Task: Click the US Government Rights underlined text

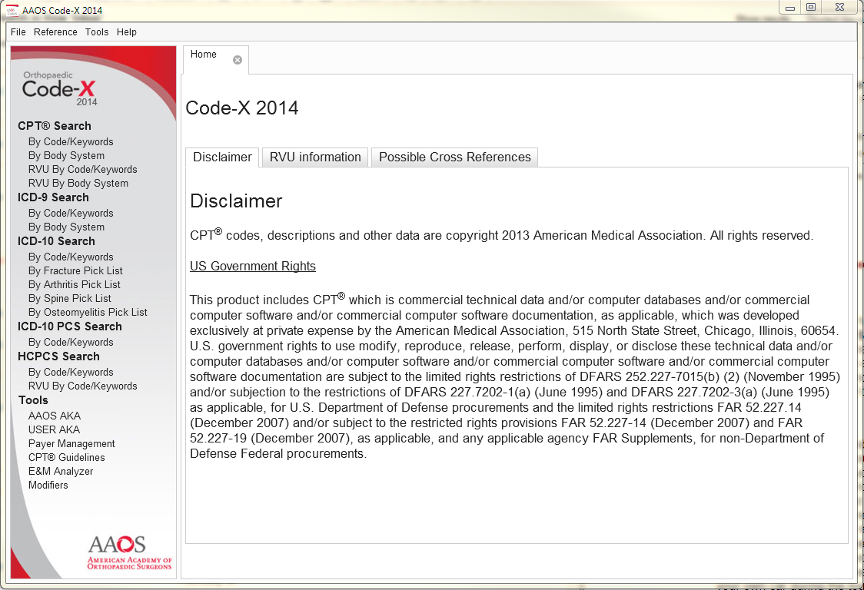Action: pos(253,266)
